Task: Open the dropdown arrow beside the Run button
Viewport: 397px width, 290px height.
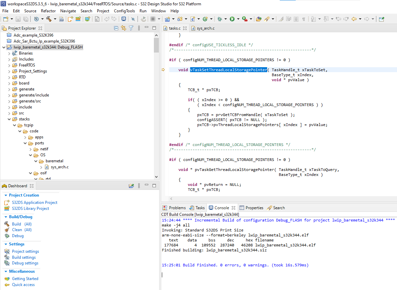Action: point(238,19)
